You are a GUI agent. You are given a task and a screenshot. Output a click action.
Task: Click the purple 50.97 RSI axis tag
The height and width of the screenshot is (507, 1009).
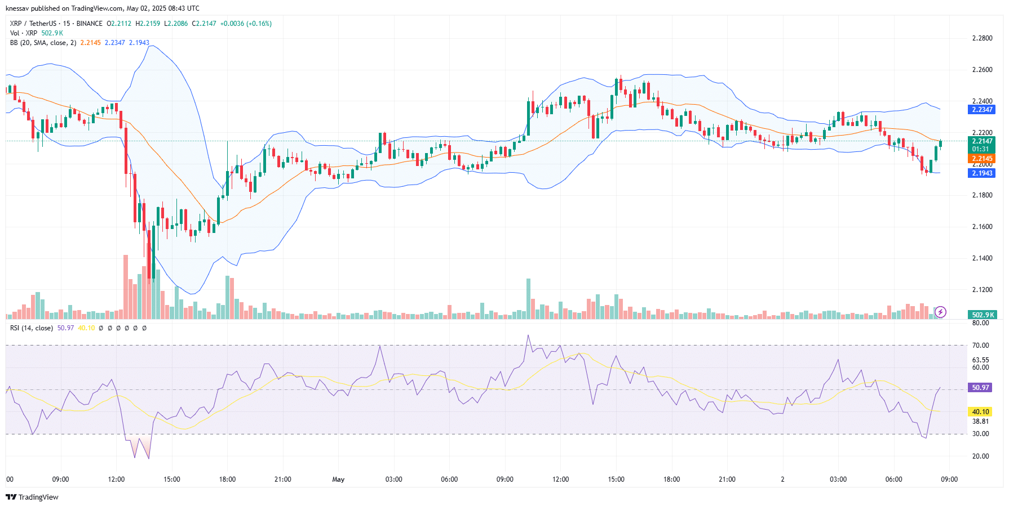[x=980, y=388]
